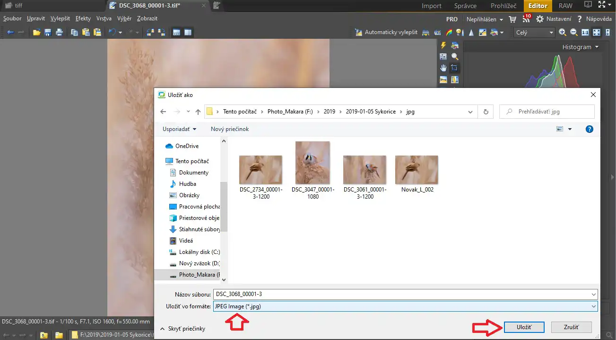This screenshot has width=616, height=340.
Task: Select the Pan hand tool
Action: pyautogui.click(x=443, y=68)
